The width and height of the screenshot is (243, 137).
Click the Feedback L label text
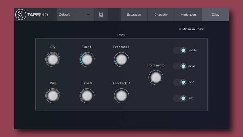[x=121, y=47]
